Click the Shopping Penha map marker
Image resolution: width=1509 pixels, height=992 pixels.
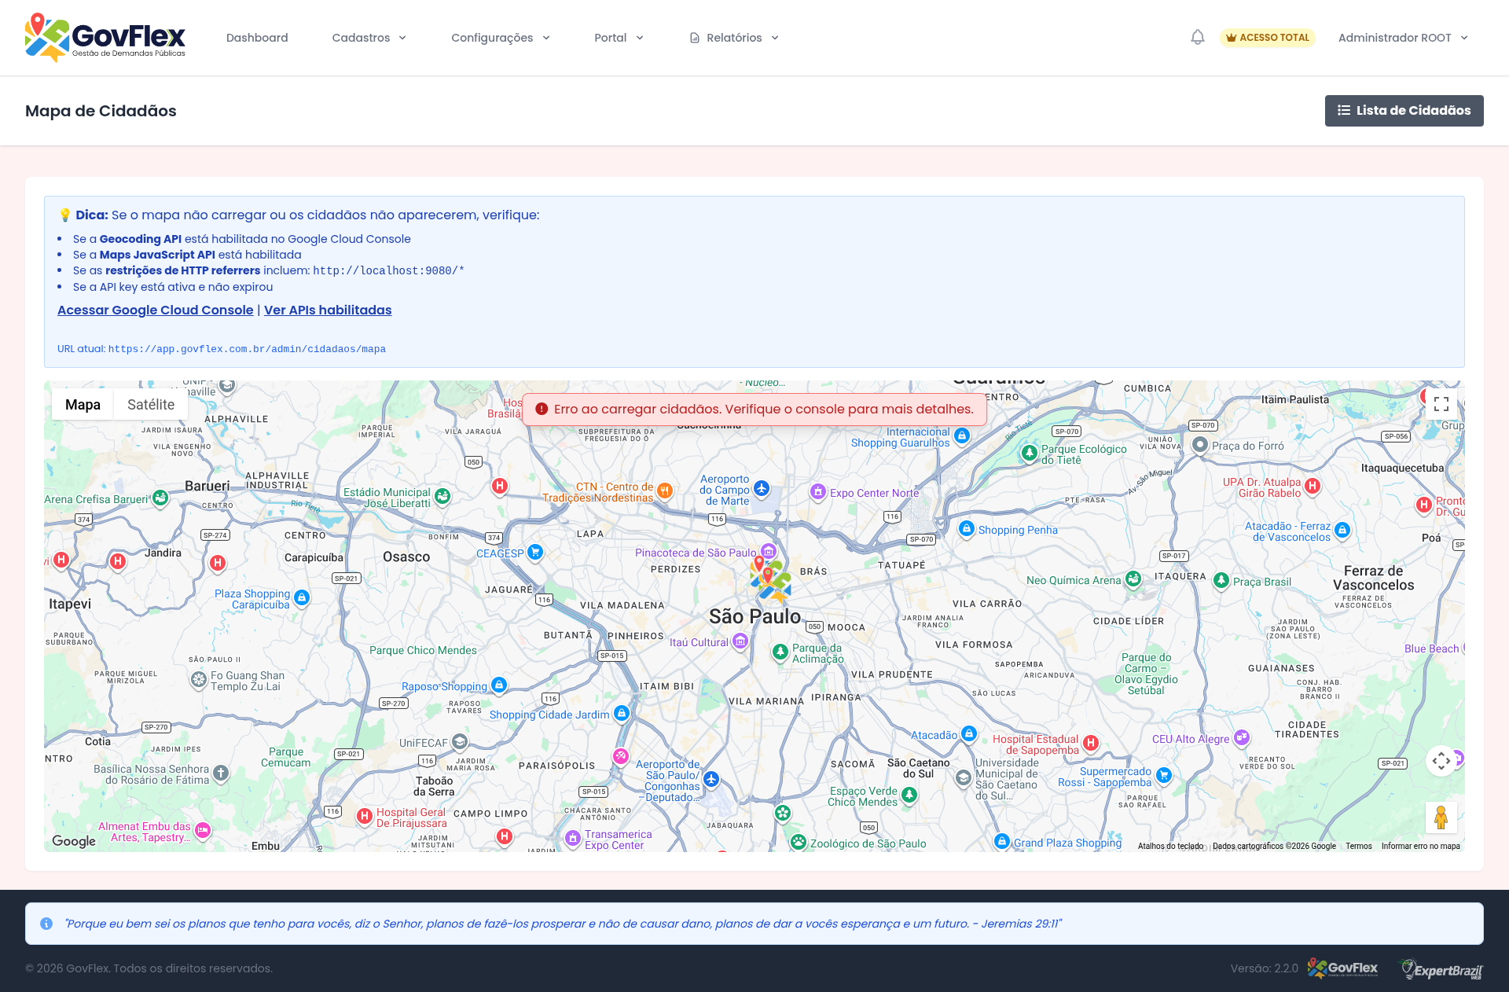tap(967, 528)
